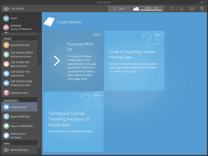The image size is (208, 156).
Task: Open the help question mark icon
Action: click(x=202, y=9)
